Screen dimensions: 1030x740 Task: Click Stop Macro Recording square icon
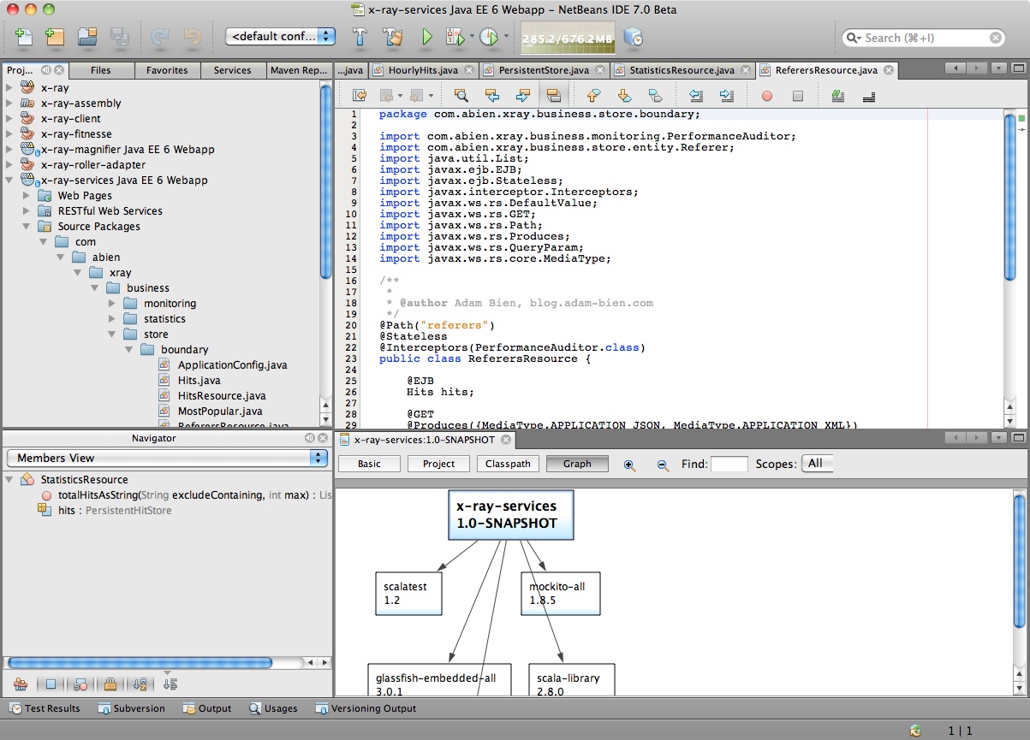(x=798, y=97)
